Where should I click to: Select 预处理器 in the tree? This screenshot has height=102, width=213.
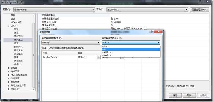pos(18,36)
